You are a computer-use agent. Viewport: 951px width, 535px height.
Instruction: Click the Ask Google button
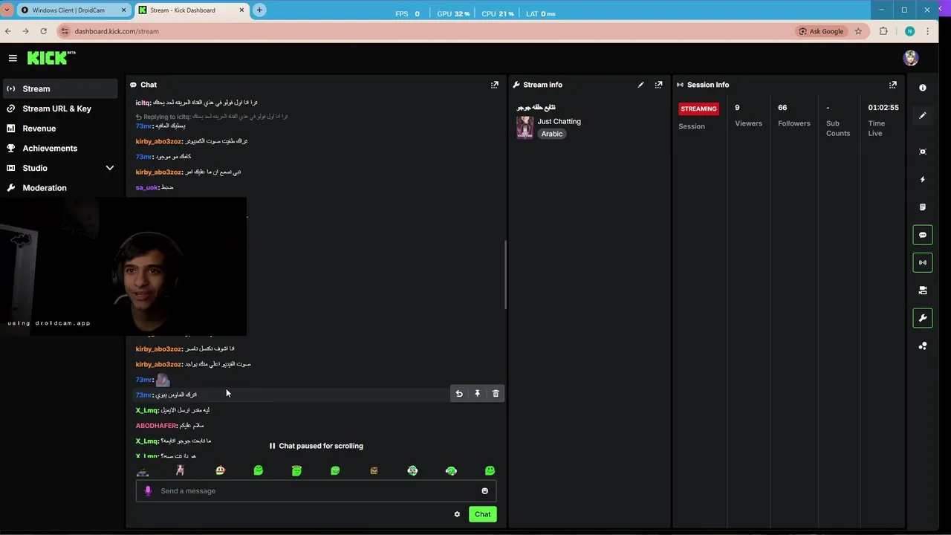point(821,31)
